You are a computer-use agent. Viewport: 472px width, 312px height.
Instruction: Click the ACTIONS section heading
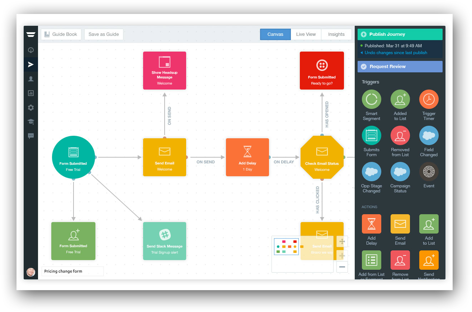[x=369, y=207]
